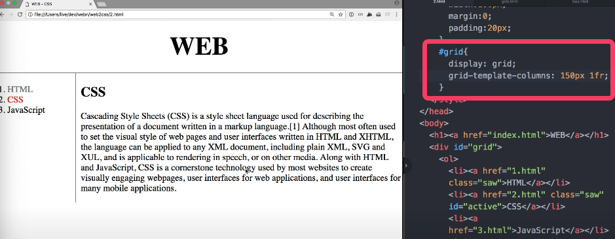The height and width of the screenshot is (239, 615).
Task: Click the '<ol>' tag line
Action: click(x=448, y=159)
